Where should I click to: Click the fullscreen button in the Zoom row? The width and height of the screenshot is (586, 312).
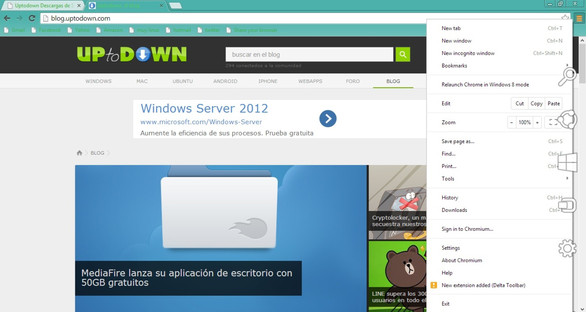[x=553, y=122]
